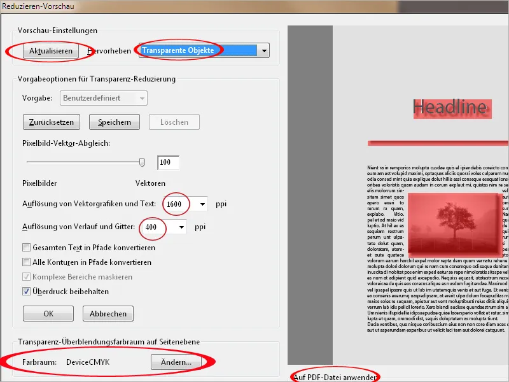Click the vector resolution field showing 1600
Screen dimensions: 509x382
point(180,204)
